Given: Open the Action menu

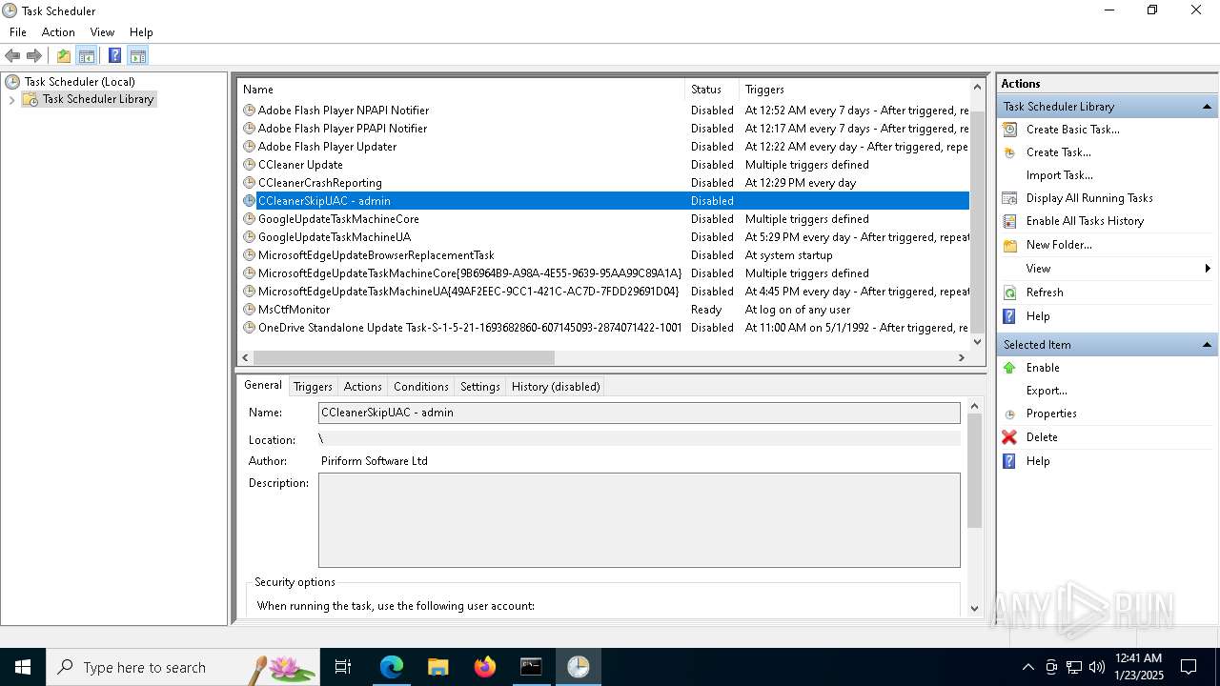Looking at the screenshot, I should tap(58, 32).
